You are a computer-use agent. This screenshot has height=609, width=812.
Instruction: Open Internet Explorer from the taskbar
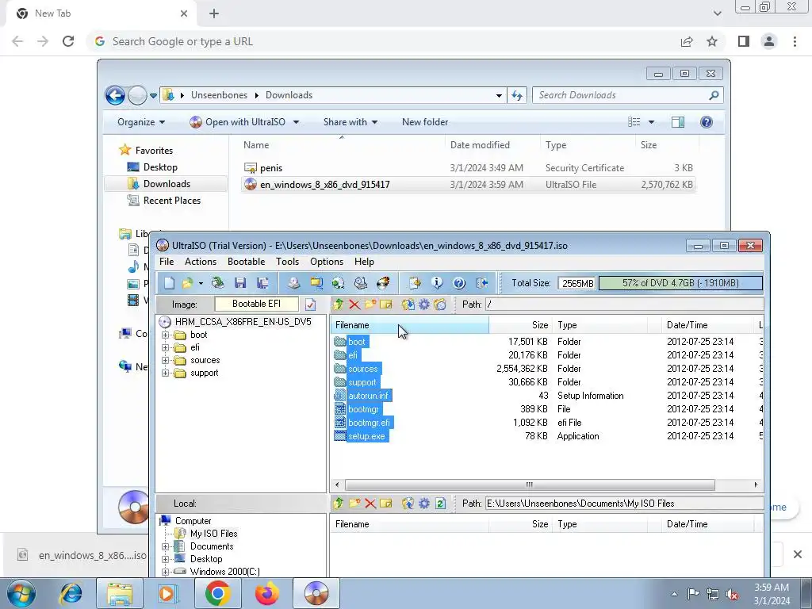(71, 593)
